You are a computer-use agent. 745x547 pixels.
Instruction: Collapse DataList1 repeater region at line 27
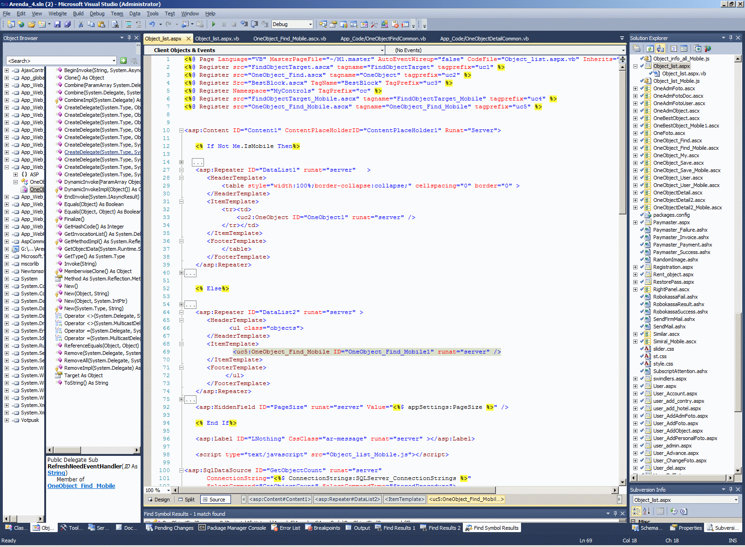coord(181,170)
